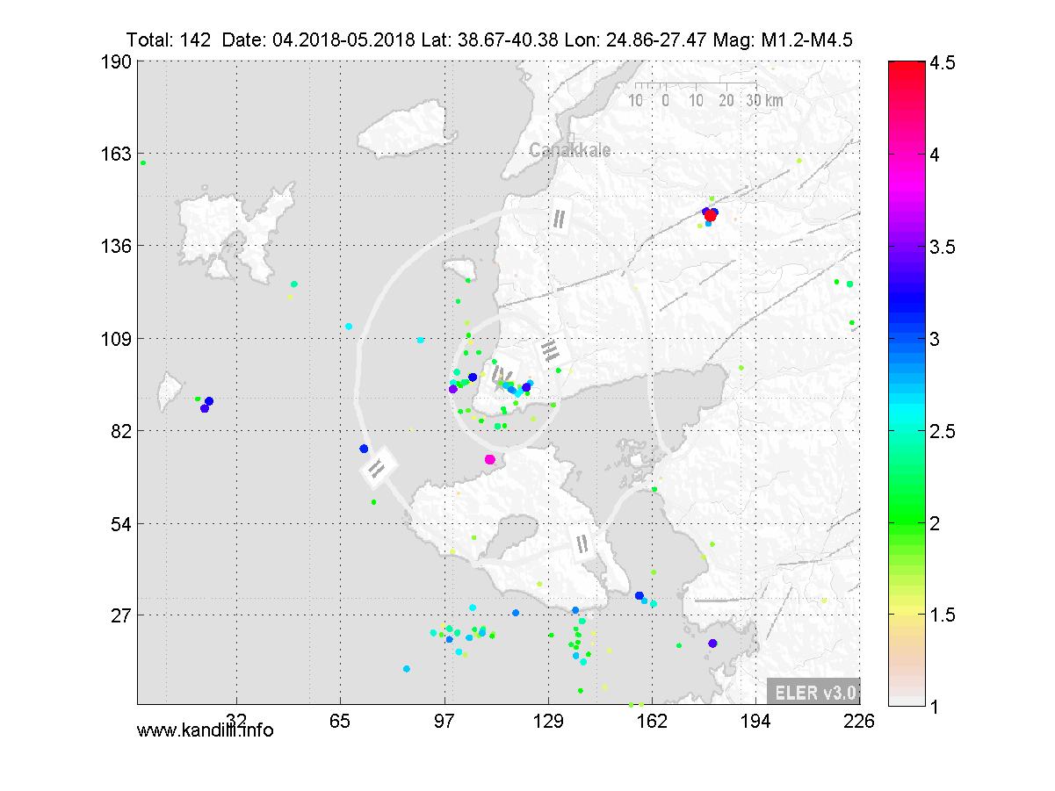Open the www.kandilli.info link text
This screenshot has height=791, width=1055.
tap(206, 730)
